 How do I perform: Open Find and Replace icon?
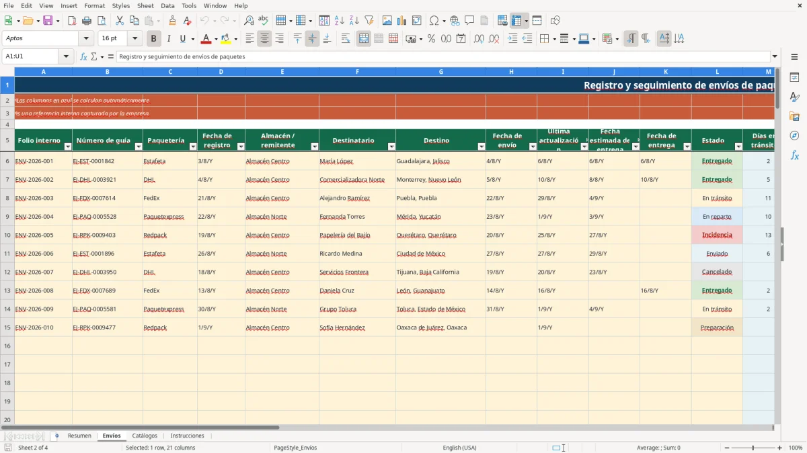click(249, 21)
